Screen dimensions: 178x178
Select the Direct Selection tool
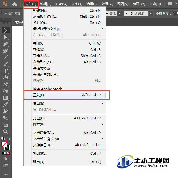(6, 37)
